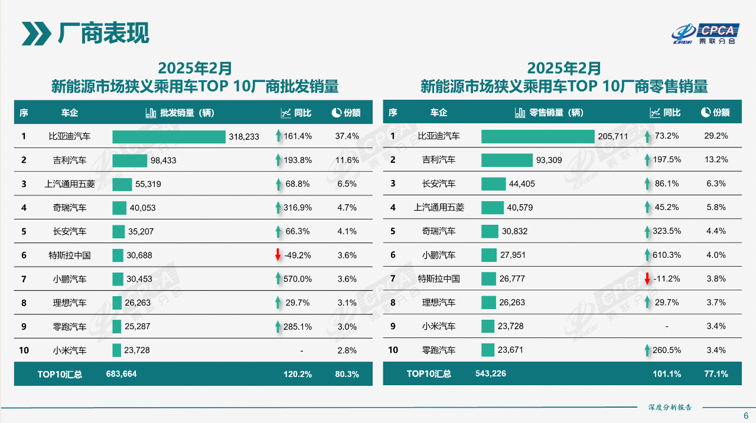This screenshot has width=756, height=423.
Task: Click the CPCA logo in the top corner
Action: 705,34
